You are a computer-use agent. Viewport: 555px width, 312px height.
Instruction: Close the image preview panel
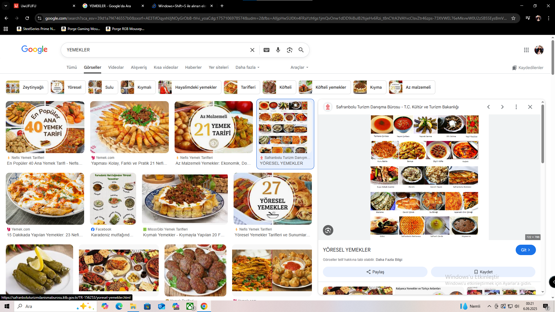coord(530,107)
